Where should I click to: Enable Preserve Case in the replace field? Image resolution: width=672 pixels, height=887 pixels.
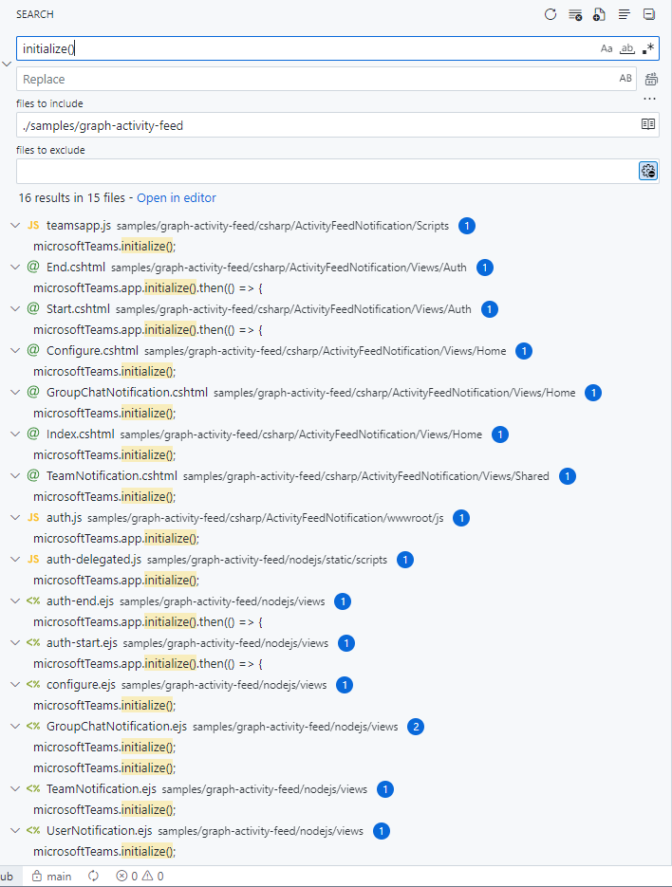[625, 79]
